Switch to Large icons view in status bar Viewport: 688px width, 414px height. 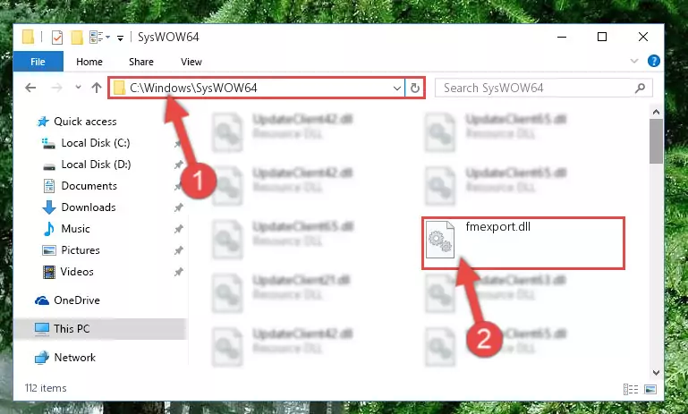click(x=650, y=390)
